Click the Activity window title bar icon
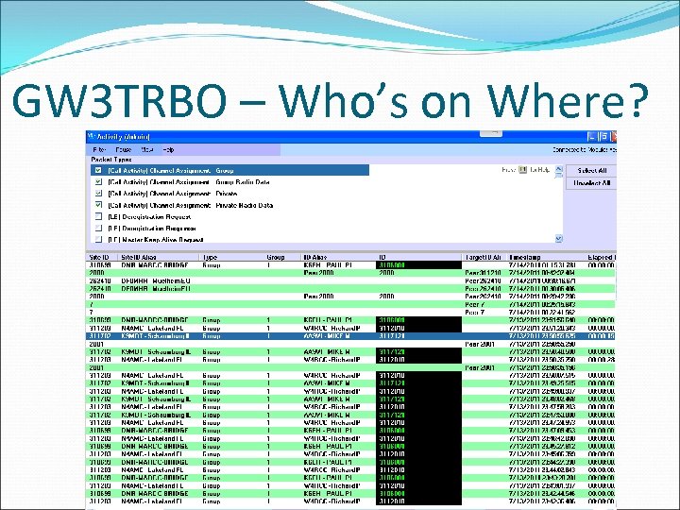 tap(91, 137)
